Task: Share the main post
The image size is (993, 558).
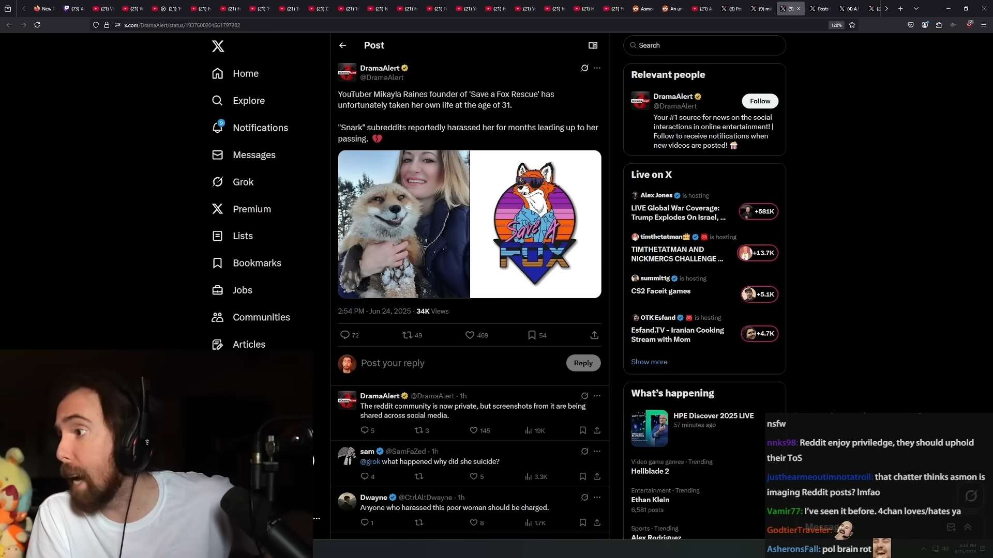Action: (594, 335)
